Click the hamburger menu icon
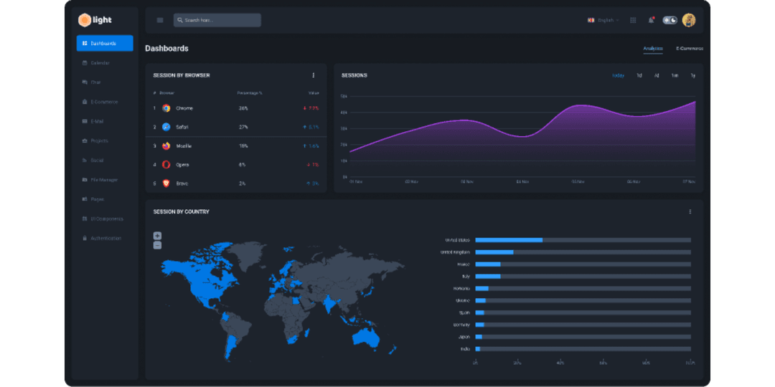This screenshot has height=387, width=775. pos(159,20)
